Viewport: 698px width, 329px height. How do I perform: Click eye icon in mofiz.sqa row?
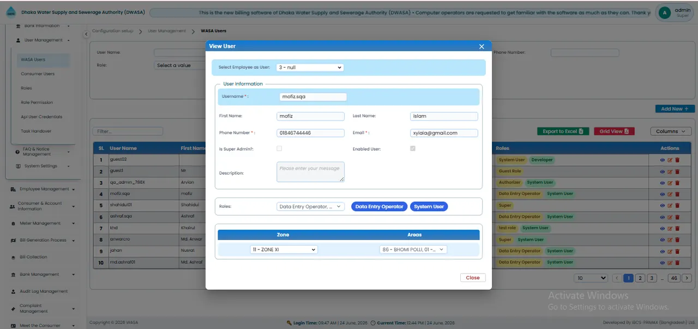tap(663, 194)
